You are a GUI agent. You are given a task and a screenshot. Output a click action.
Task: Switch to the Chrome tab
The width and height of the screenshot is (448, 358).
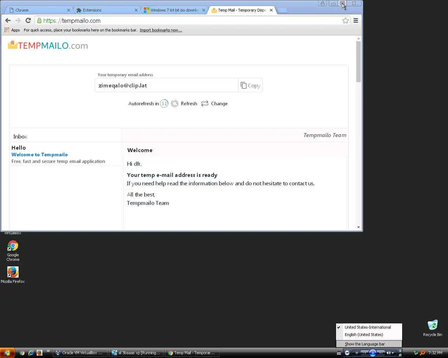click(x=38, y=10)
